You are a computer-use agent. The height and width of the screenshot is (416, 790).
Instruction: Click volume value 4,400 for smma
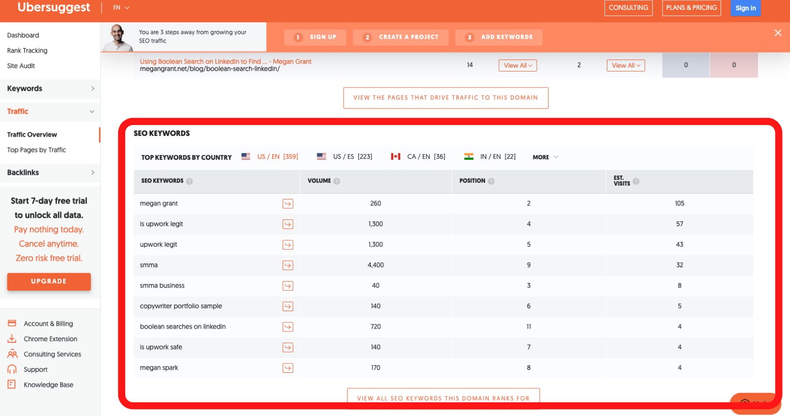tap(376, 265)
